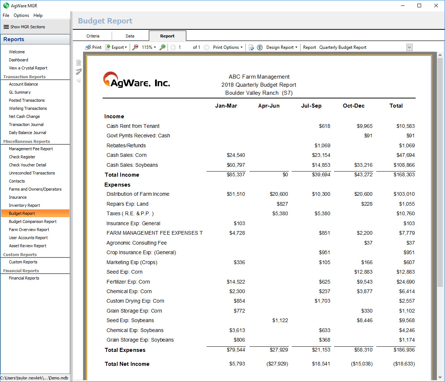445x382 pixels.
Task: Switch to the Criteria tab
Action: [x=93, y=36]
